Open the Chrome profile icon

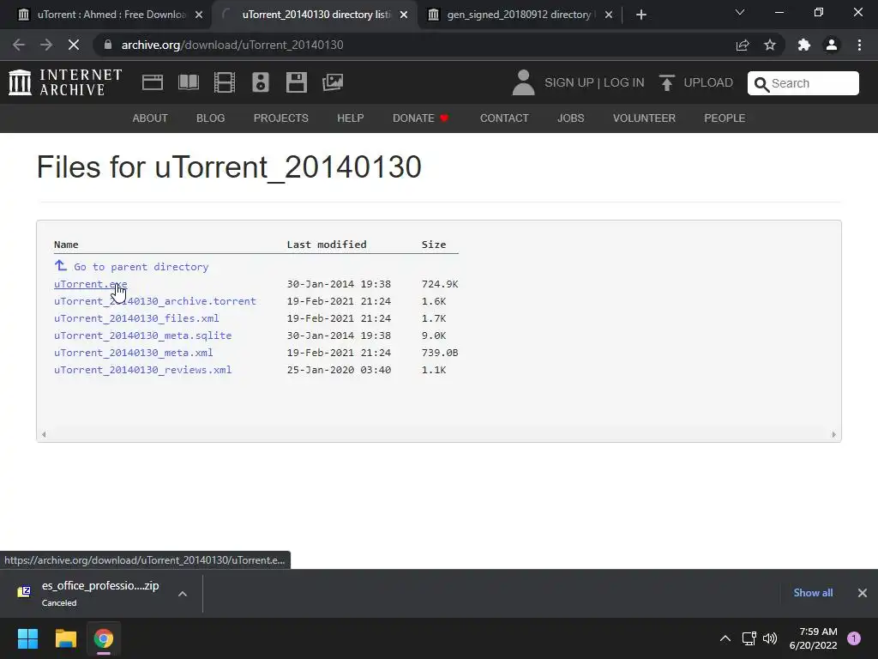[x=832, y=45]
